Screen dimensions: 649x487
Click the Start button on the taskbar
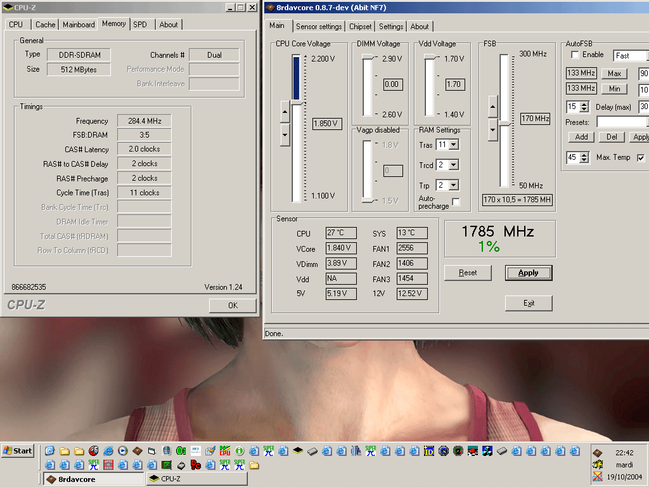(18, 451)
